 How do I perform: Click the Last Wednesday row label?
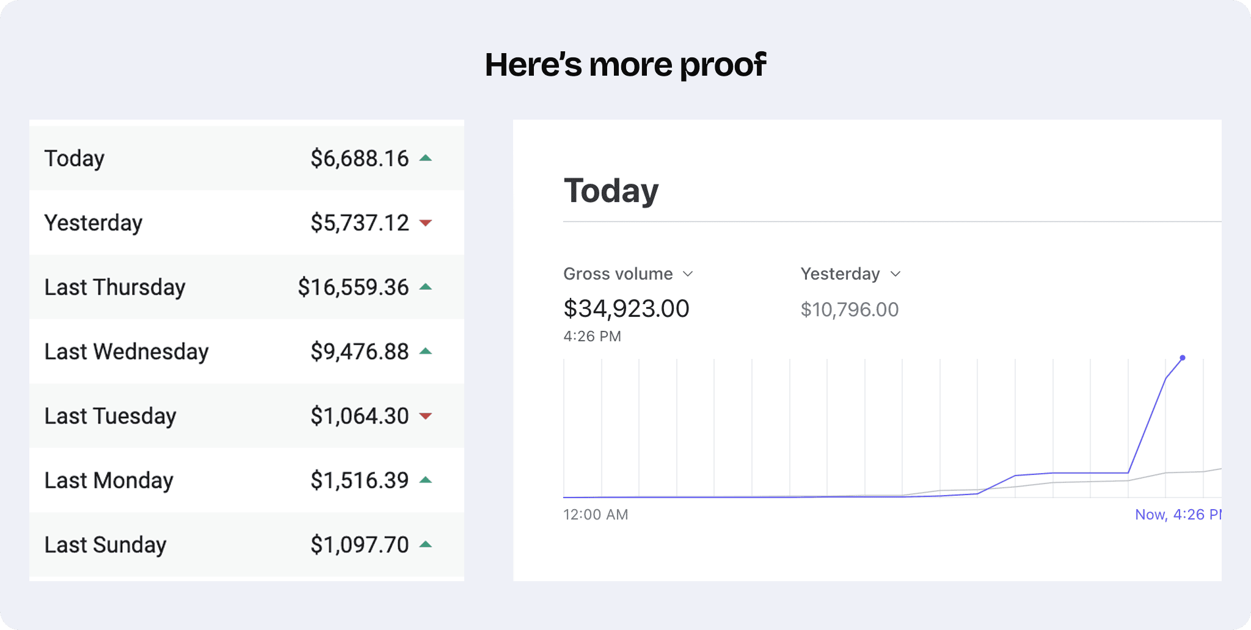click(x=126, y=352)
